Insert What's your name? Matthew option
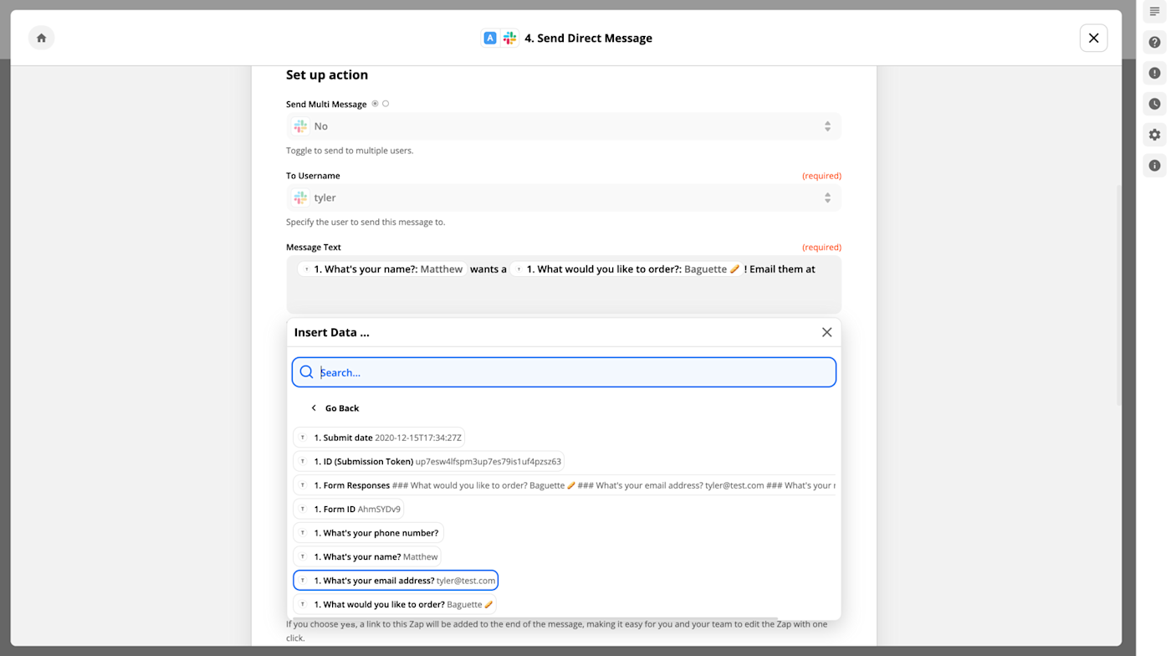1171x656 pixels. pyautogui.click(x=367, y=556)
